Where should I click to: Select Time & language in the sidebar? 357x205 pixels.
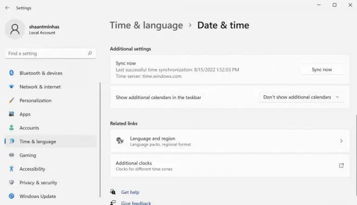pos(37,142)
